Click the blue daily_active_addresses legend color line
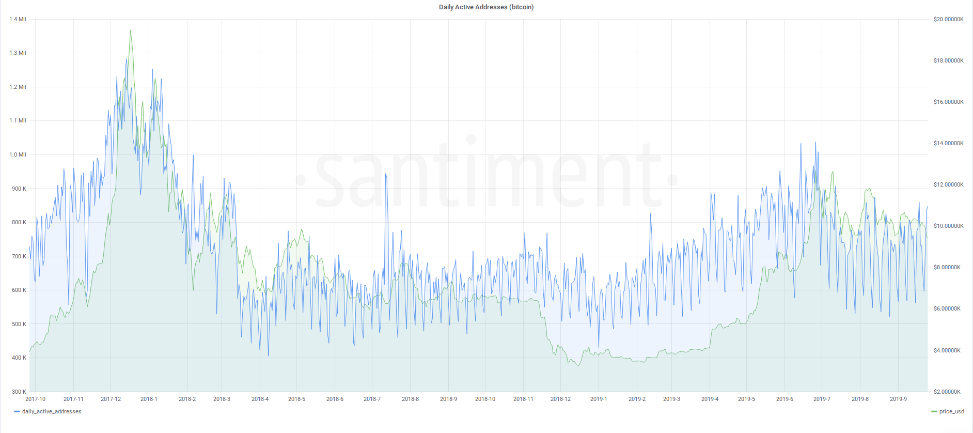Image resolution: width=973 pixels, height=433 pixels. click(17, 412)
